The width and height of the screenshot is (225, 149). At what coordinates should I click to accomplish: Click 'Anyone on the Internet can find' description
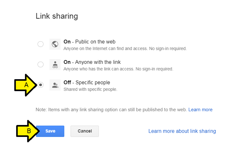pyautogui.click(x=125, y=49)
